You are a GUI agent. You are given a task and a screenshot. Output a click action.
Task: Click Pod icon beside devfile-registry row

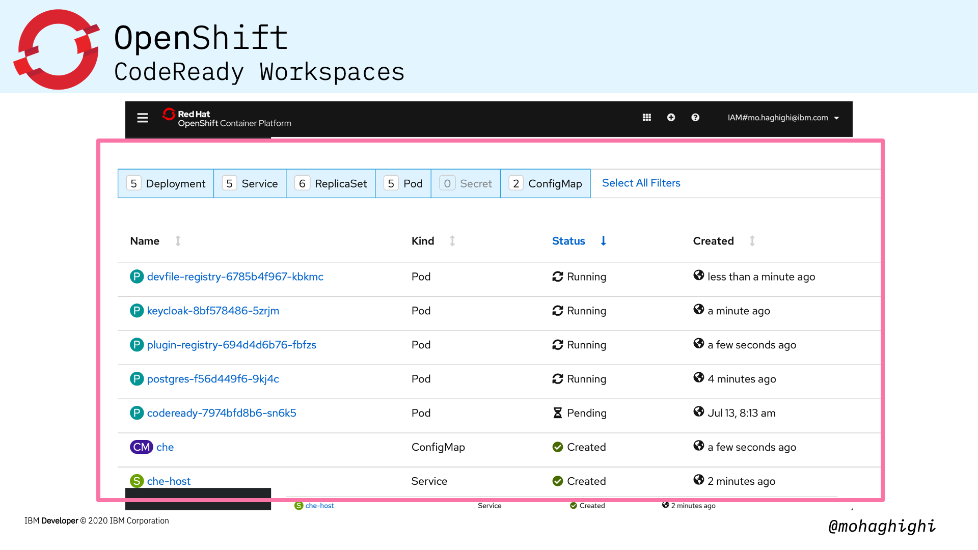tap(137, 277)
